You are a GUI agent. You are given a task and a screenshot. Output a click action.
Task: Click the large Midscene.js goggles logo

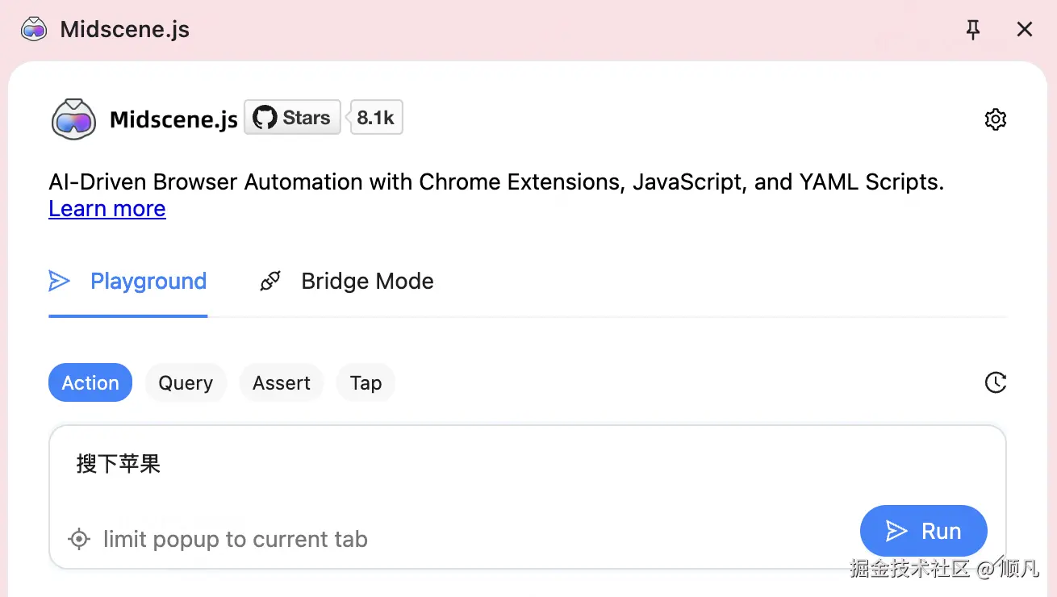73,119
